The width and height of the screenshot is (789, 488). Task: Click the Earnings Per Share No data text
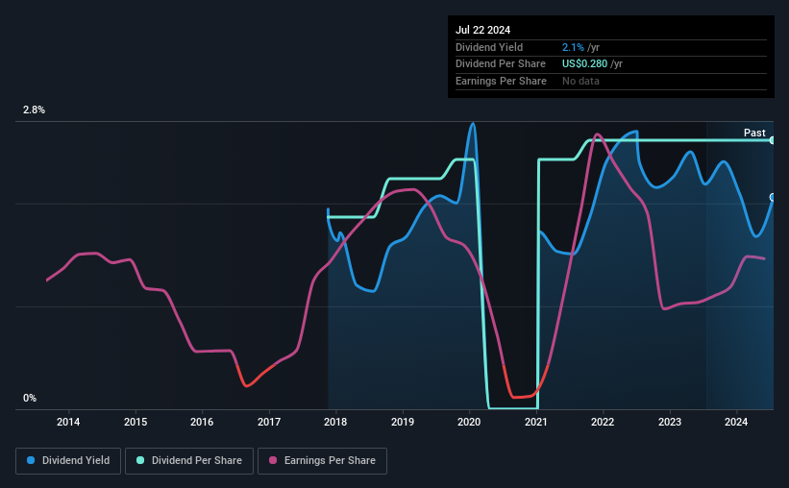580,81
